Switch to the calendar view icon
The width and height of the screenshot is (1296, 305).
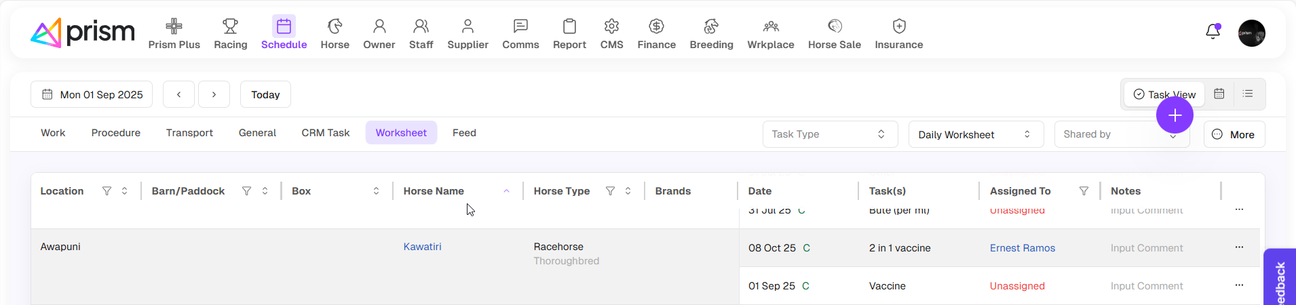[x=1219, y=94]
